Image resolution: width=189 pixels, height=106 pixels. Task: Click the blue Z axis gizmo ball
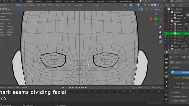[156, 14]
